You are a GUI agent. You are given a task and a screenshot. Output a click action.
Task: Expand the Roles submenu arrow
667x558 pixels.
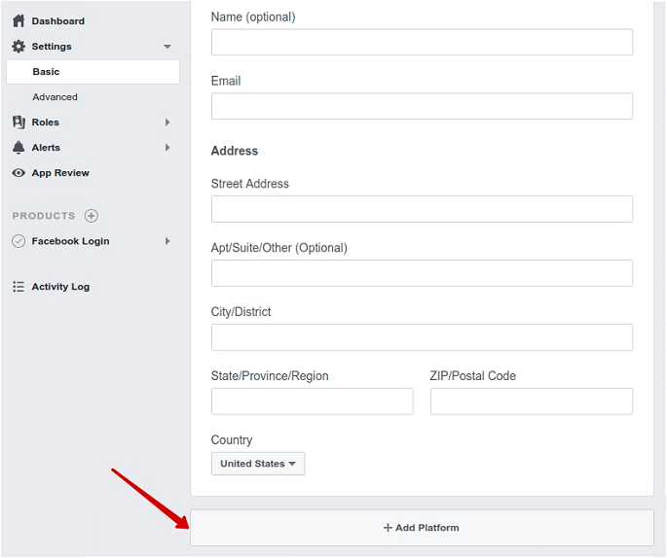[x=167, y=122]
